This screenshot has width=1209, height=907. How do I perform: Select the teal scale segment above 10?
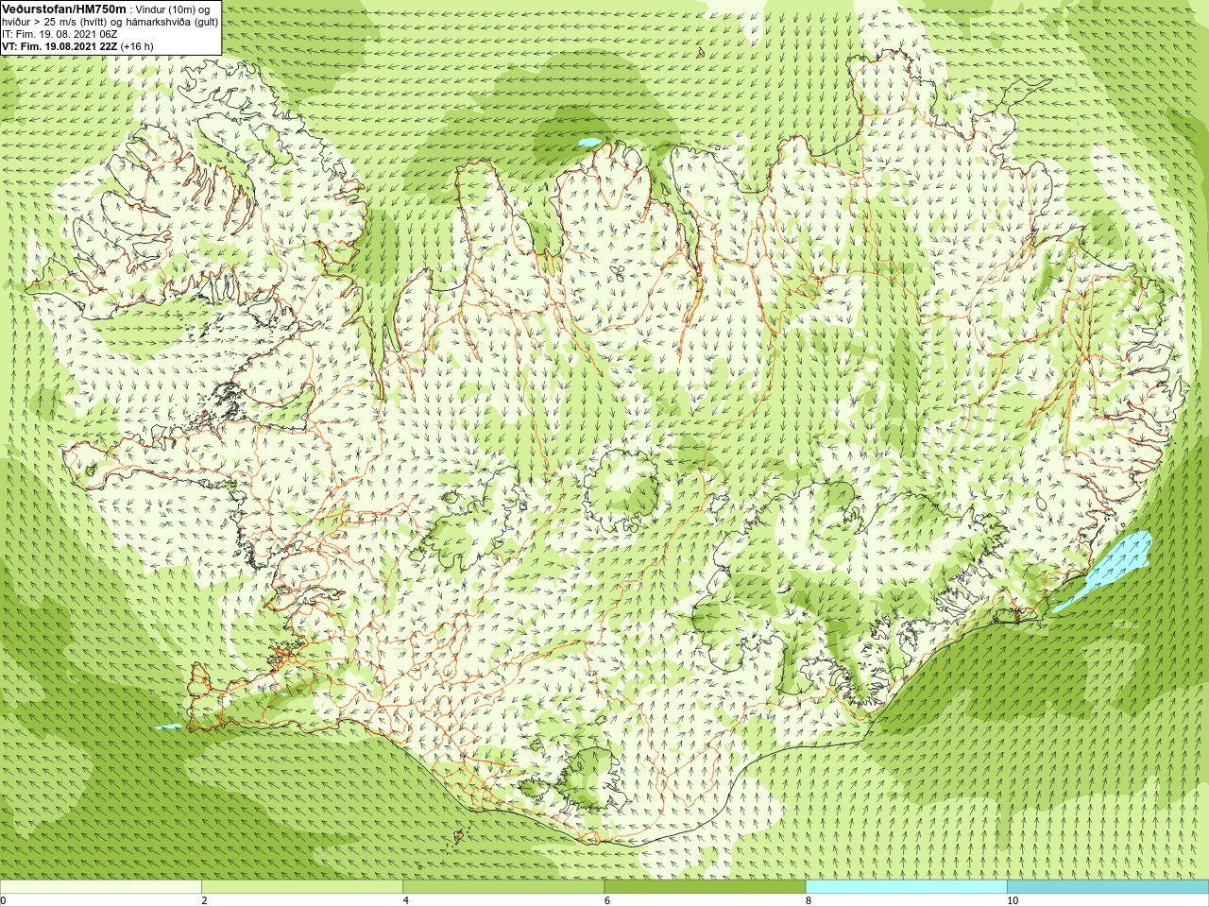pos(1107,887)
